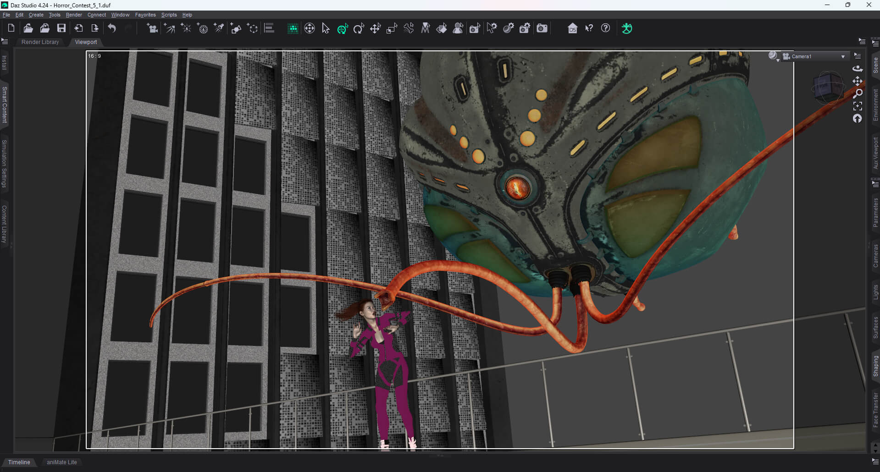Open the Parameters side tab

[x=875, y=212]
